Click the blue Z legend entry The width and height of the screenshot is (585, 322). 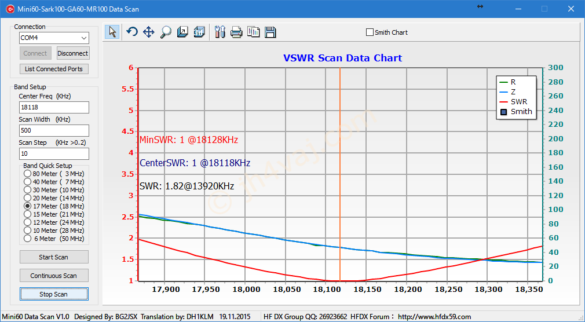tap(508, 92)
